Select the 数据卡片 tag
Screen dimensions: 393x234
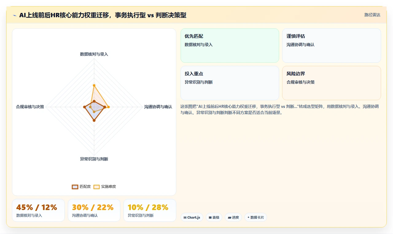coord(256,217)
